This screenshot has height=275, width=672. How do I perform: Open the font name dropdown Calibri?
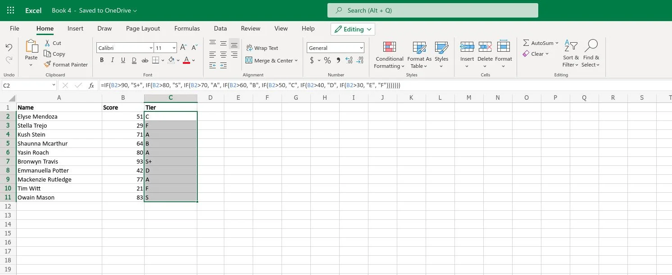[125, 48]
